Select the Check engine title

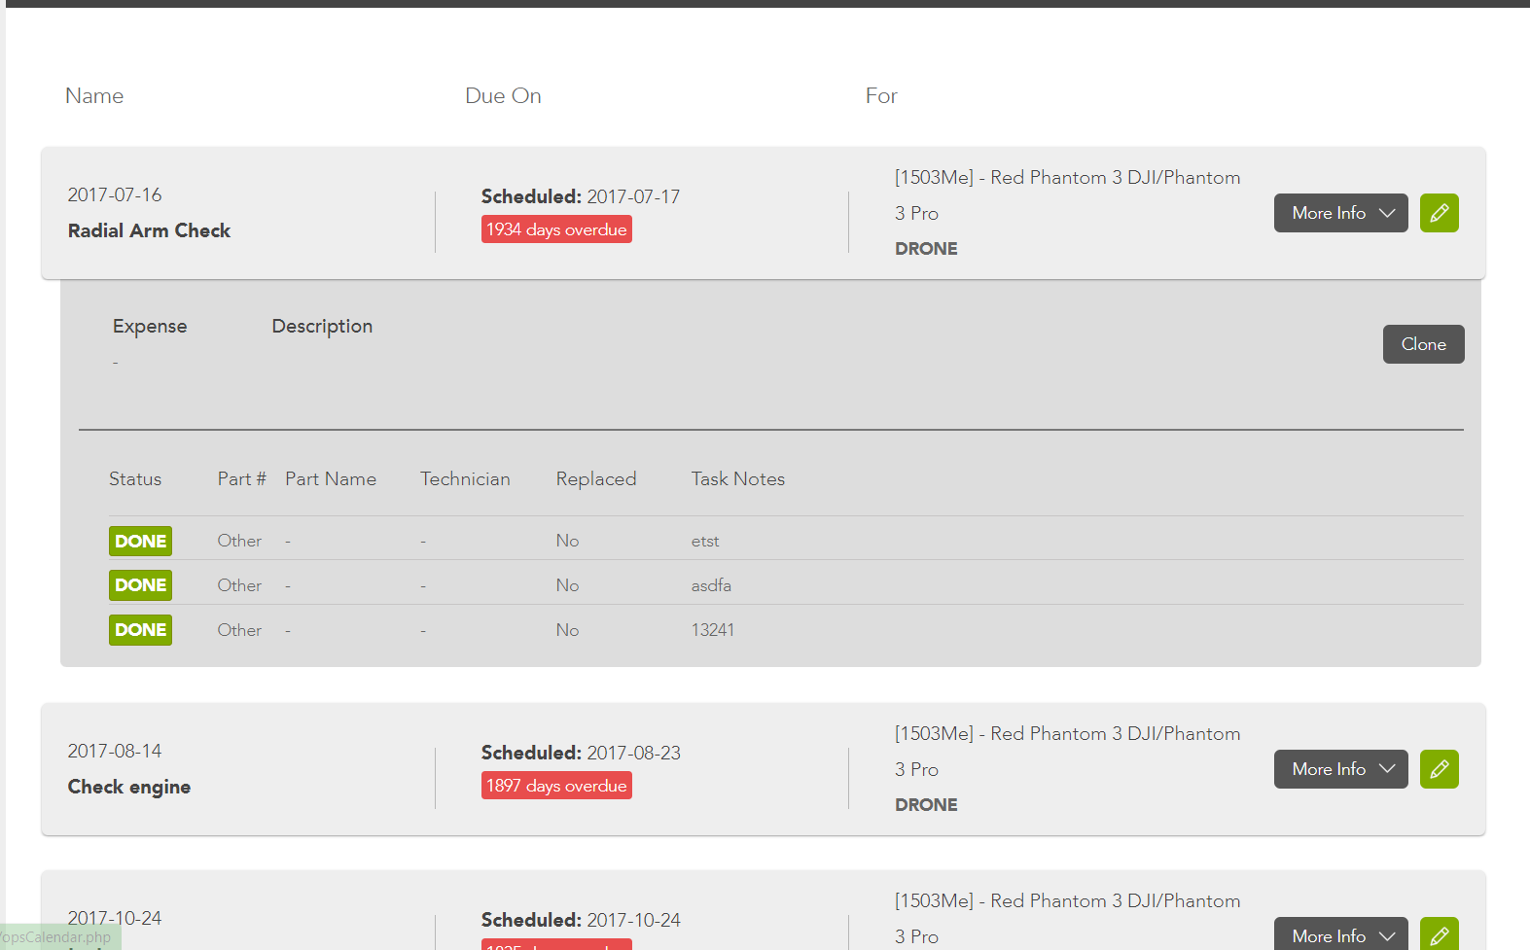pyautogui.click(x=129, y=787)
